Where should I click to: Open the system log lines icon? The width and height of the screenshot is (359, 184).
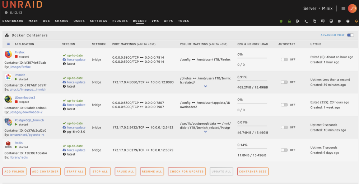pos(340,21)
